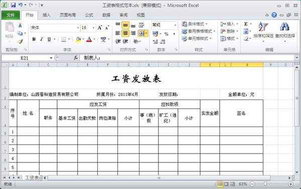Click zoom in plus button

[x=290, y=184]
